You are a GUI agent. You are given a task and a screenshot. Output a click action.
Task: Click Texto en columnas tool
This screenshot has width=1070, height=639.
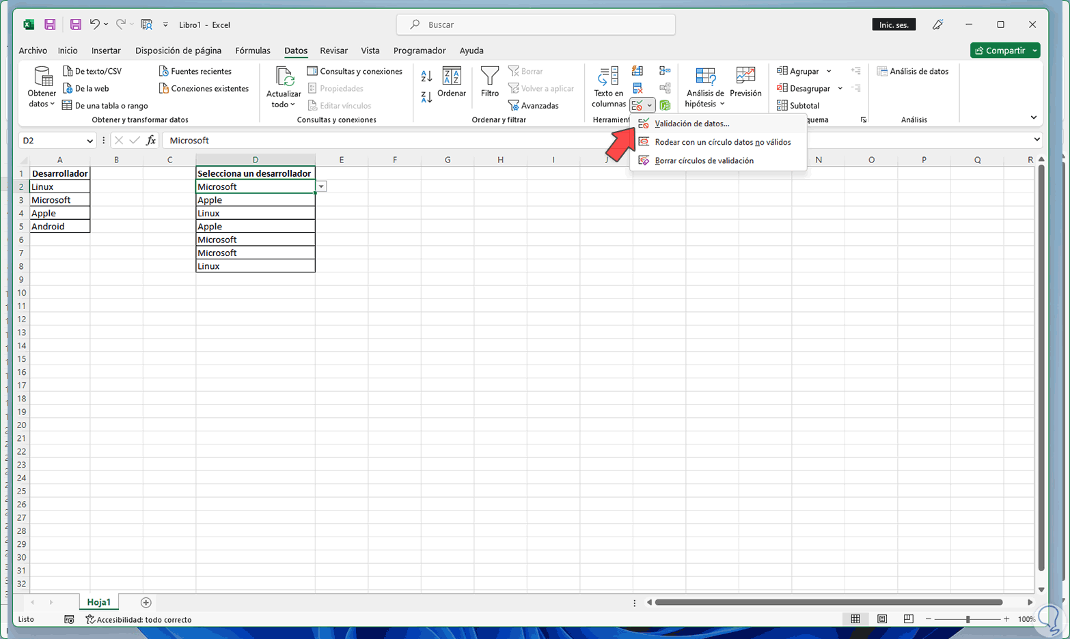tap(608, 87)
